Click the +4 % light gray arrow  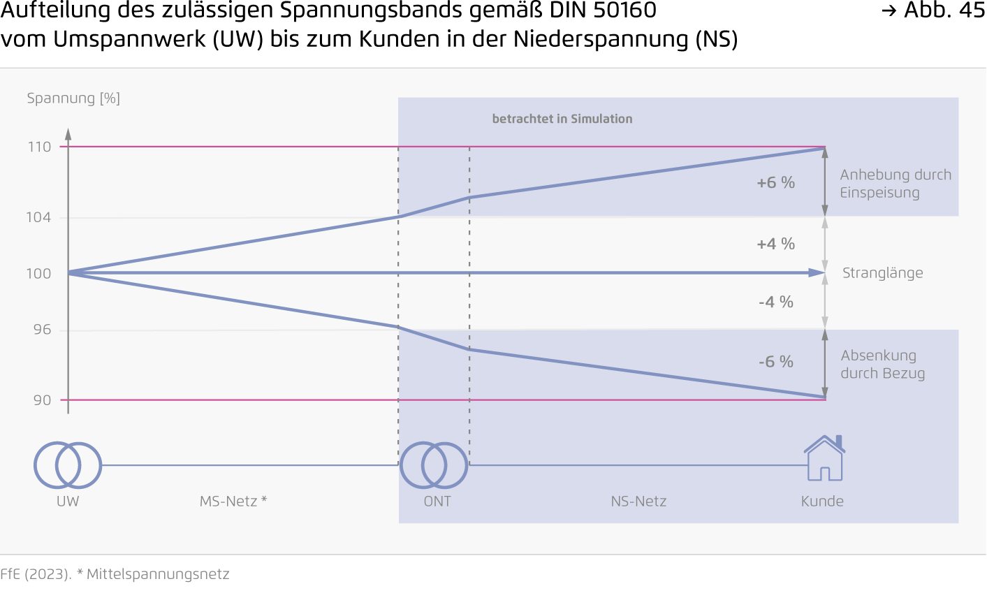coord(825,244)
